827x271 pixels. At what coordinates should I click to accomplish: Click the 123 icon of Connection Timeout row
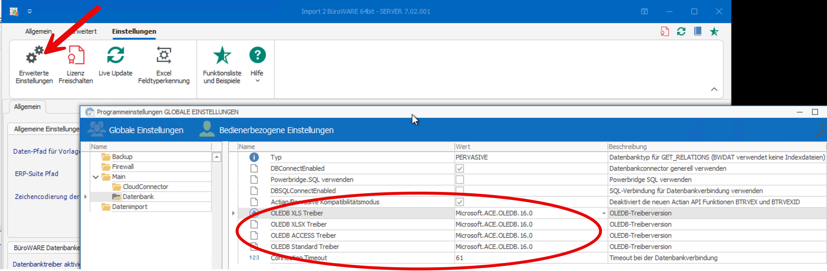[x=254, y=257]
